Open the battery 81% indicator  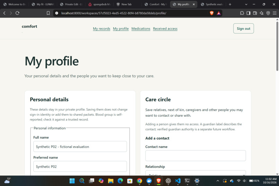(254, 181)
